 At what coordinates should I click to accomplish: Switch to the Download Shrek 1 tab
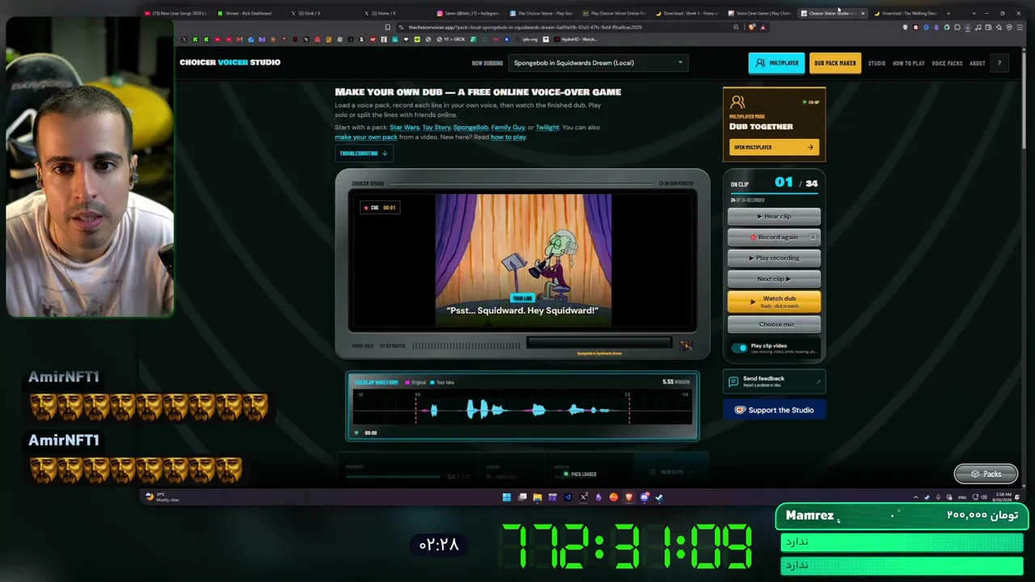coord(686,13)
